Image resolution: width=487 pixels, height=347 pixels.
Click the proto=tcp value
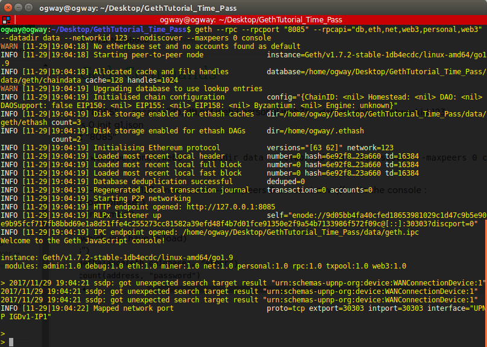[285, 308]
